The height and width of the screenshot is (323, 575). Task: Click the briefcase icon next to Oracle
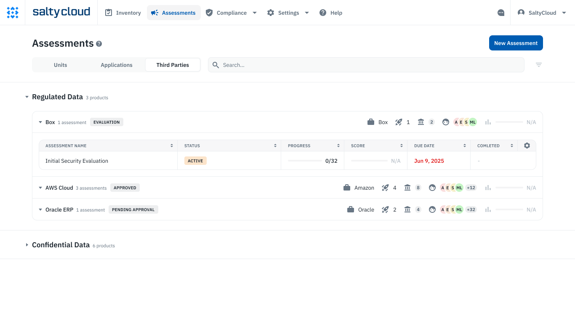click(351, 209)
